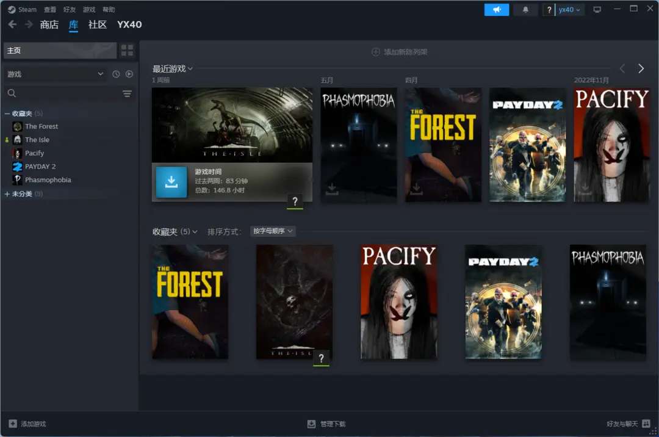The height and width of the screenshot is (437, 659).
Task: Open Pacify cover in recent games
Action: (612, 145)
